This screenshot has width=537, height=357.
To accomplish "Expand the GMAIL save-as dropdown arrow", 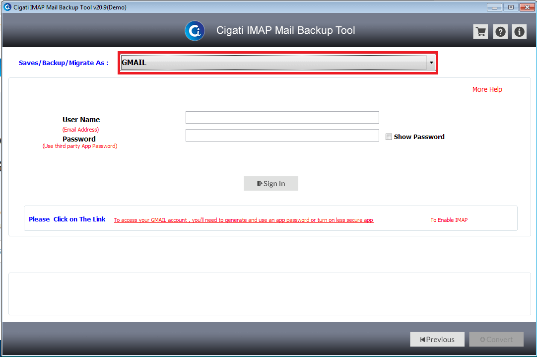I will 431,63.
